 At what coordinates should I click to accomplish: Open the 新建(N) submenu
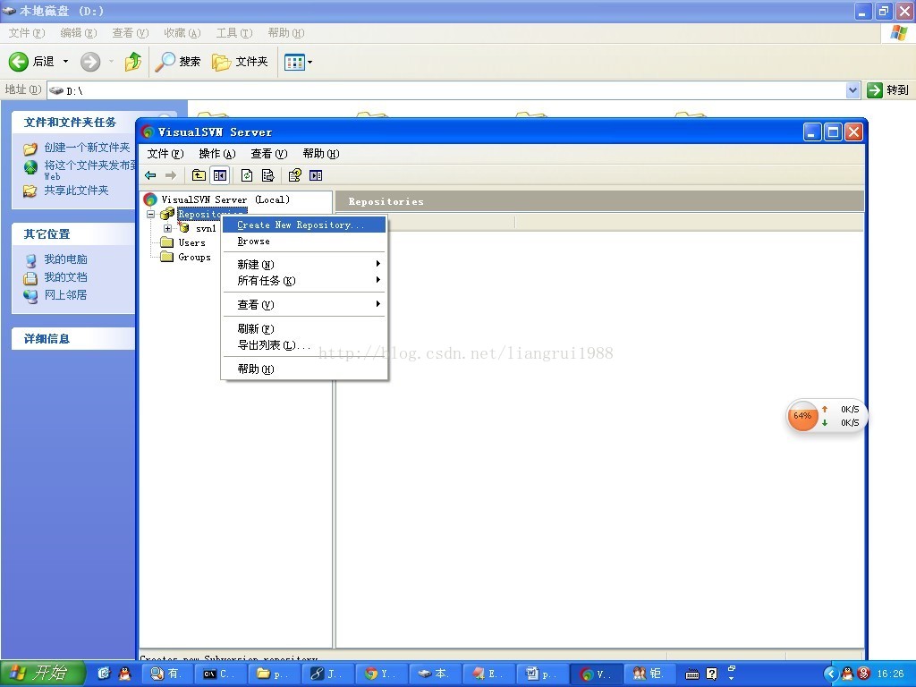click(x=304, y=264)
